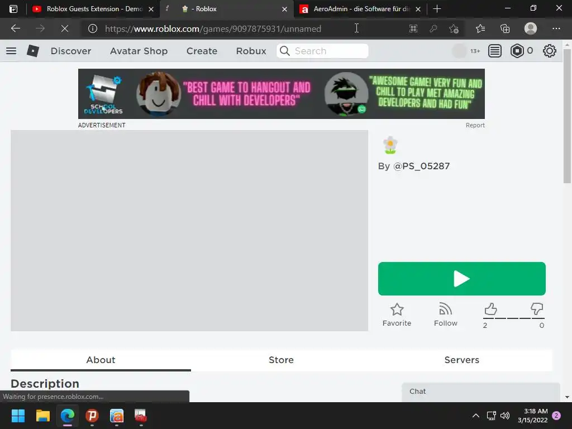The height and width of the screenshot is (429, 572).
Task: Switch to the About tab
Action: pyautogui.click(x=101, y=360)
